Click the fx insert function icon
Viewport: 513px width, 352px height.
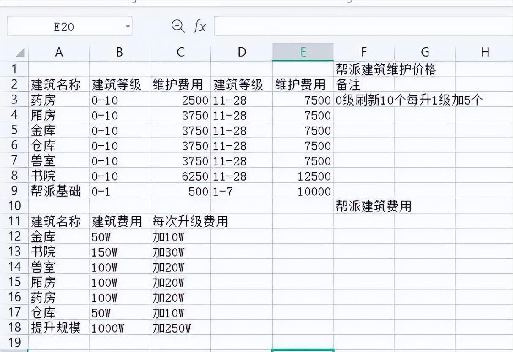(199, 27)
